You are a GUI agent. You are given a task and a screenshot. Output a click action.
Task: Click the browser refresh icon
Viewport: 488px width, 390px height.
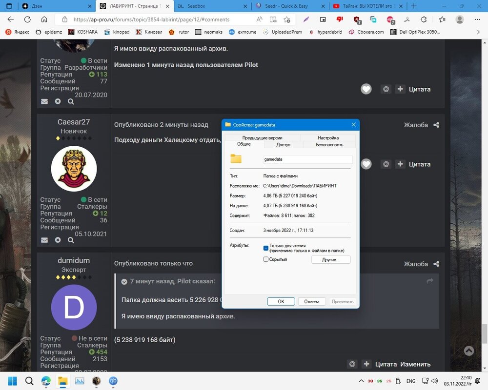(27, 19)
